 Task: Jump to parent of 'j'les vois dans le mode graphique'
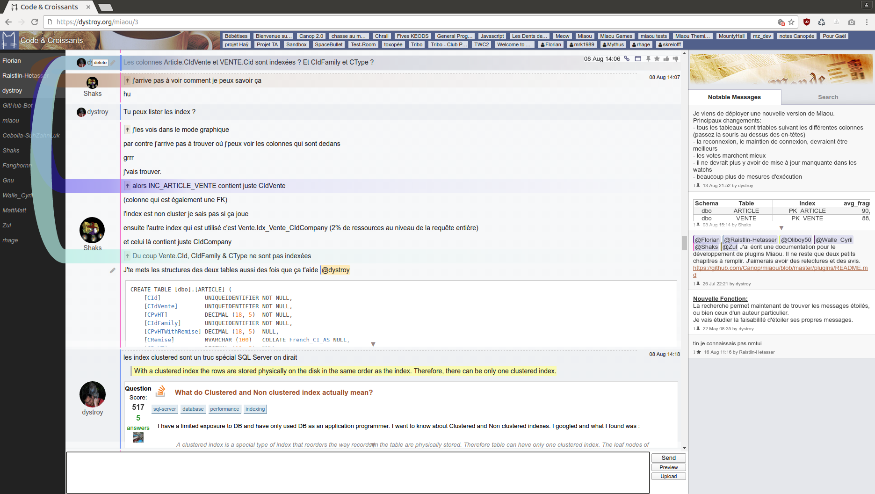127,130
